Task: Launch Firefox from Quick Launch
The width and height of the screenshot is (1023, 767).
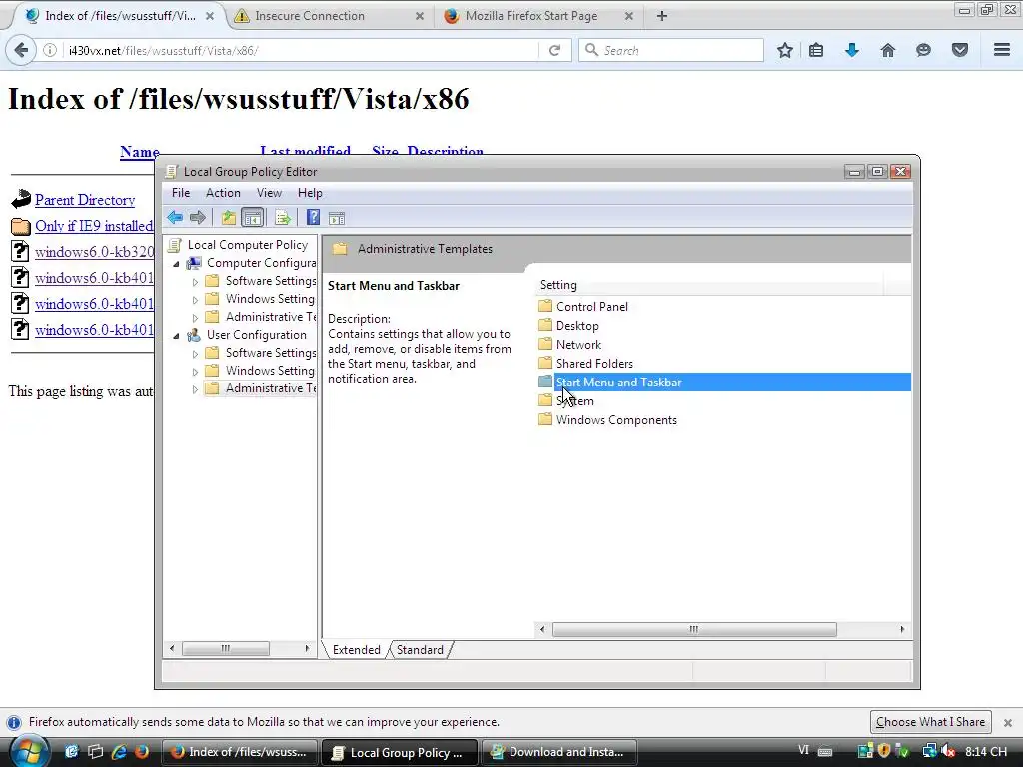Action: tap(142, 752)
